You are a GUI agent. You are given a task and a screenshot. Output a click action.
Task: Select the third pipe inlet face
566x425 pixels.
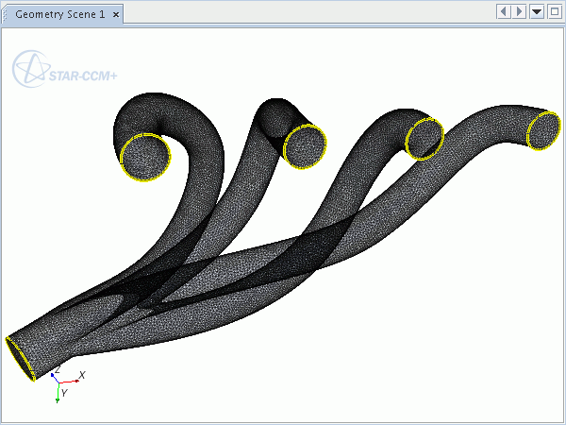(x=424, y=138)
